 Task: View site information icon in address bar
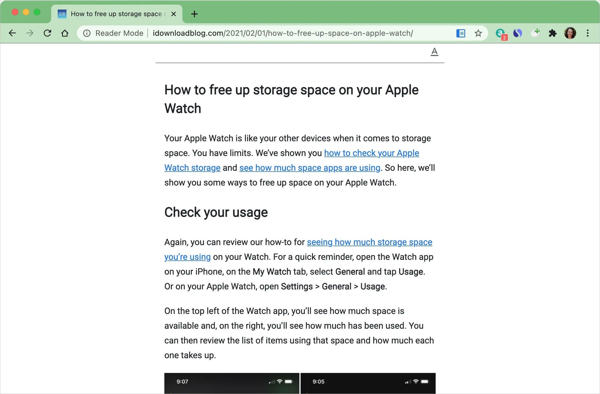[87, 33]
